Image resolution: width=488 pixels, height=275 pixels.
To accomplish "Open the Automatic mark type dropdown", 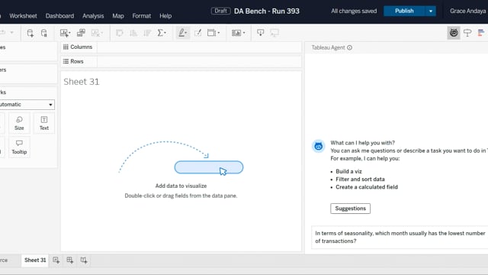I will pos(27,105).
